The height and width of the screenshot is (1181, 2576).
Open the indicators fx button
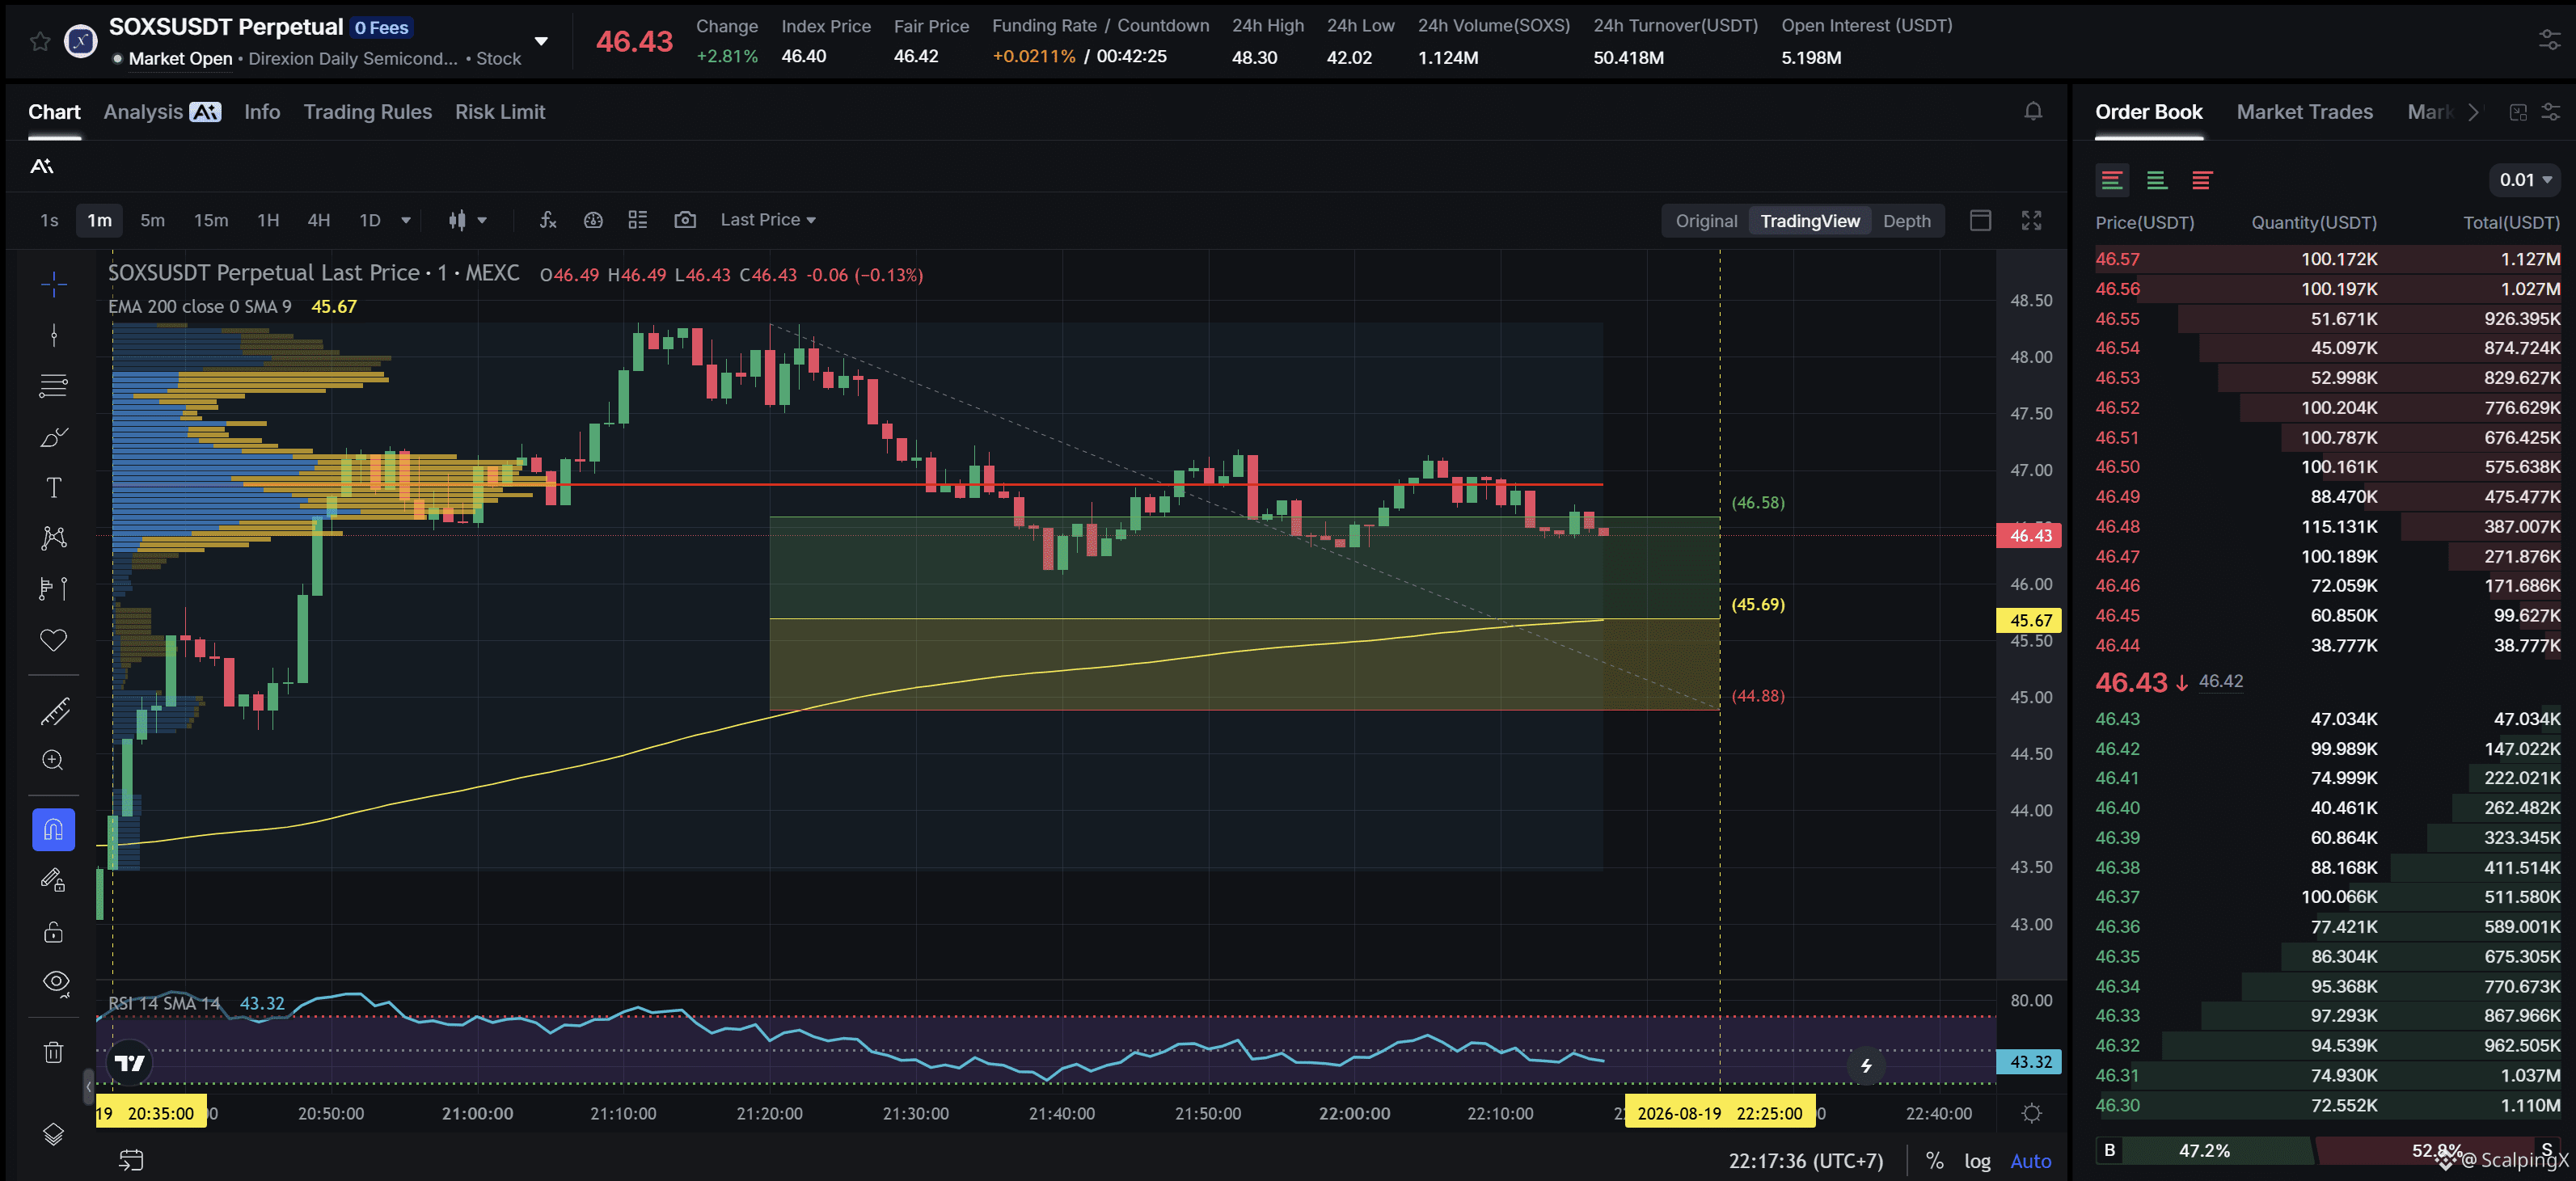tap(548, 220)
